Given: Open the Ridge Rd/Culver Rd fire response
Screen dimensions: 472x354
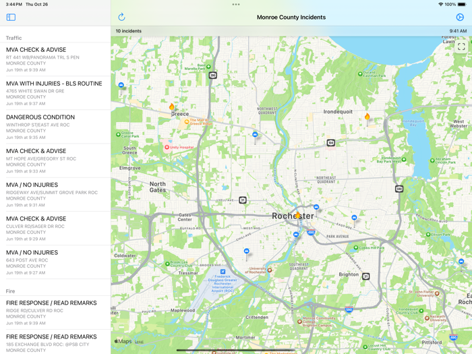Looking at the screenshot, I should pos(55,312).
